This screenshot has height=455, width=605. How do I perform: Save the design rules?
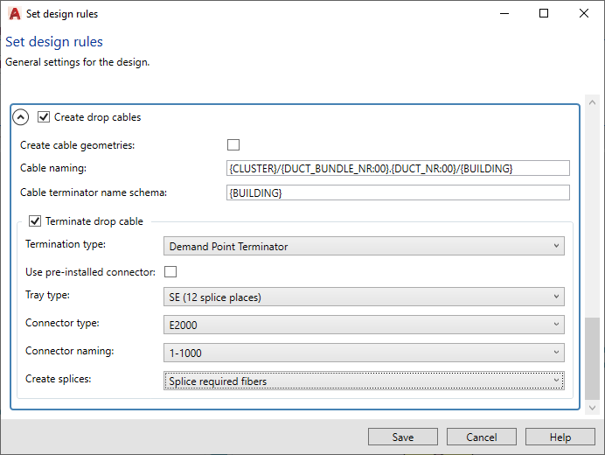click(x=403, y=437)
